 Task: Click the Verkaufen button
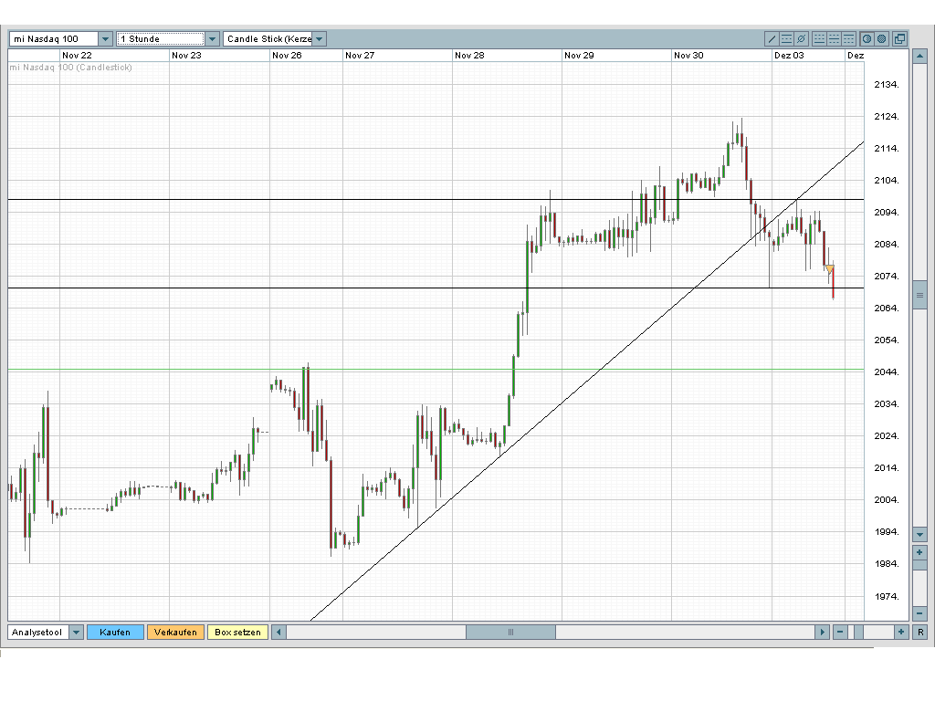[175, 632]
